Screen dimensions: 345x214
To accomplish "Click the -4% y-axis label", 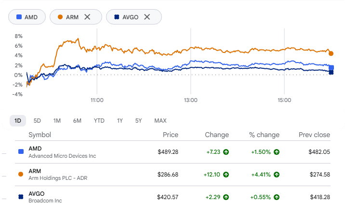I will pyautogui.click(x=18, y=94).
